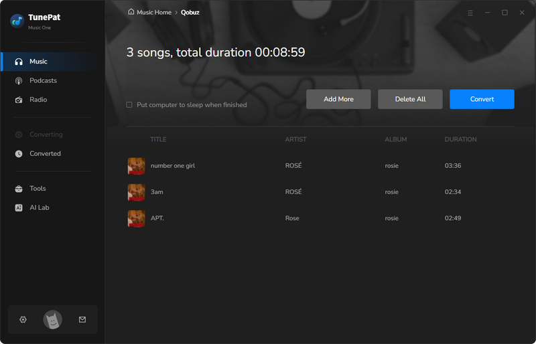Click the AI Lab sidebar icon

[19, 207]
